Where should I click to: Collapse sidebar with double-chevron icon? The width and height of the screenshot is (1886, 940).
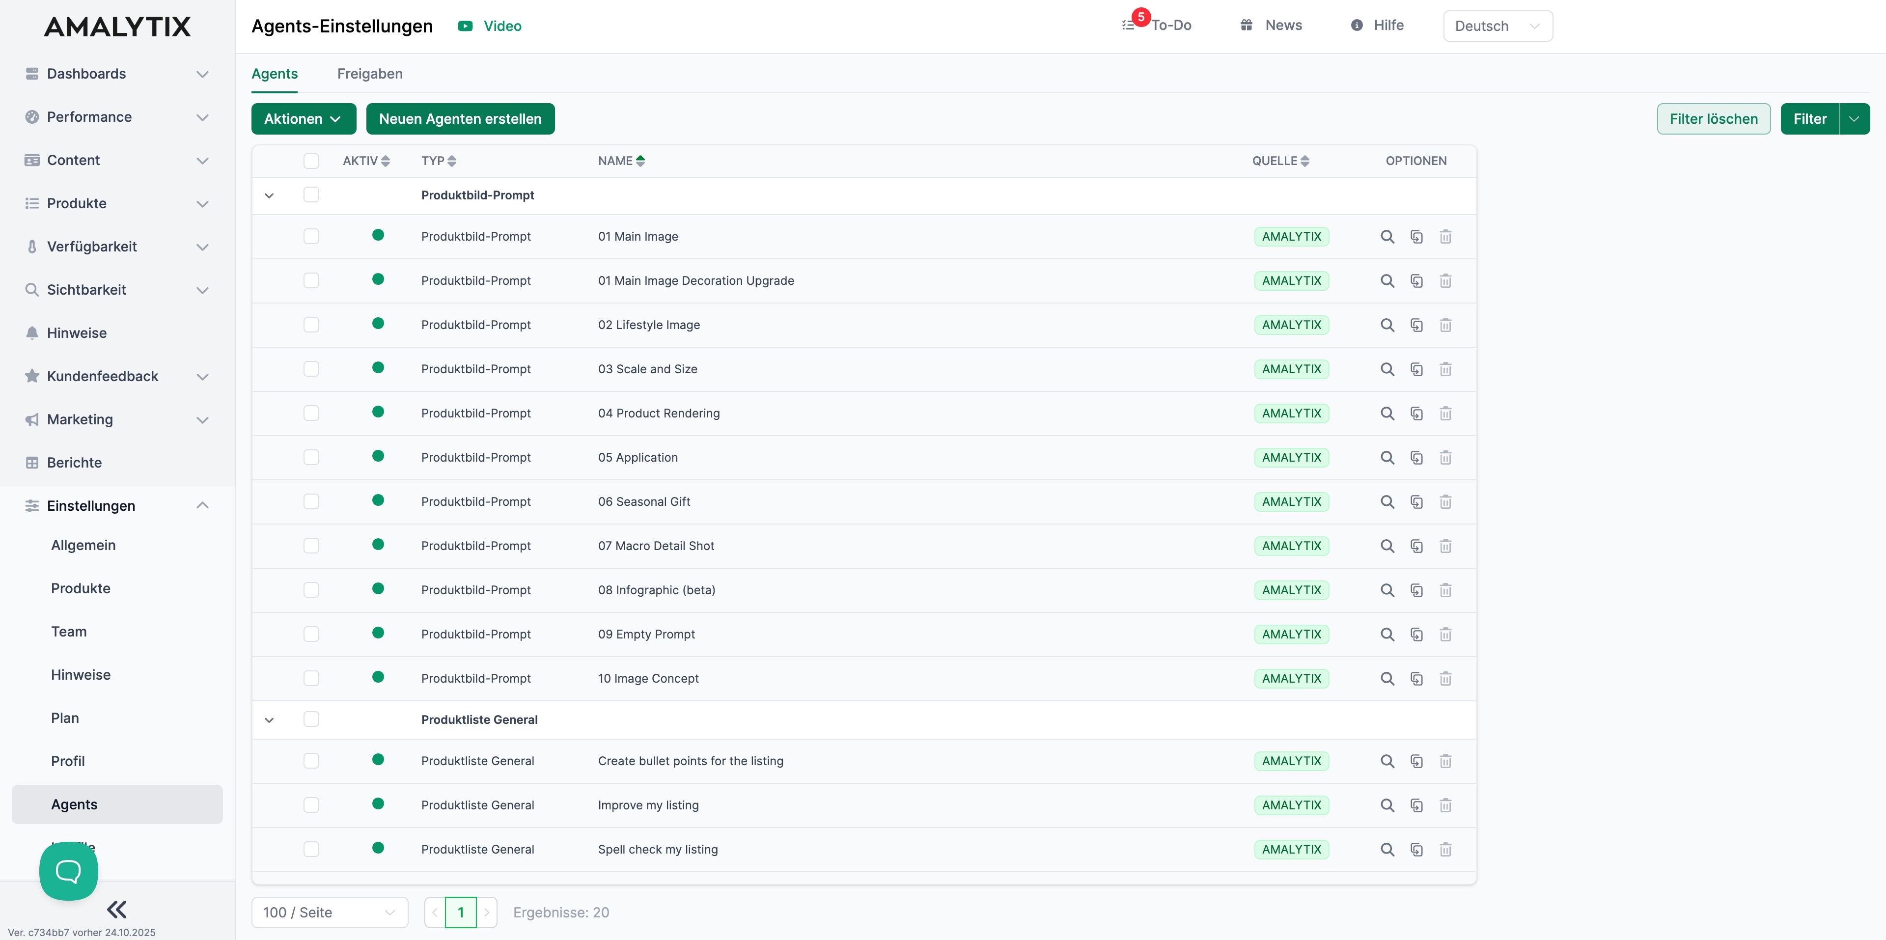pos(116,909)
